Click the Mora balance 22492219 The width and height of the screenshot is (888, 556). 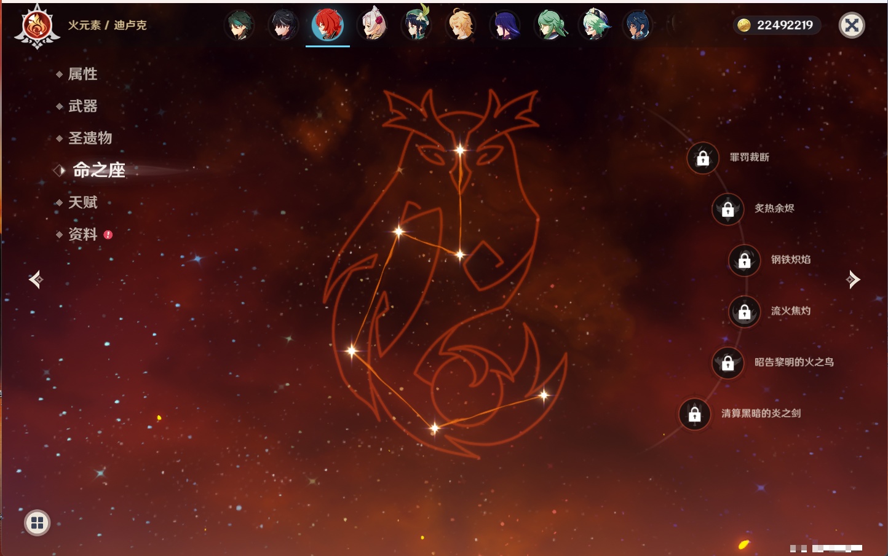pyautogui.click(x=785, y=25)
